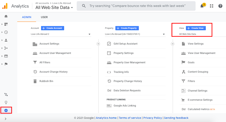Open the help question mark icon
Viewport: 226px width, 122px height.
click(x=220, y=6)
